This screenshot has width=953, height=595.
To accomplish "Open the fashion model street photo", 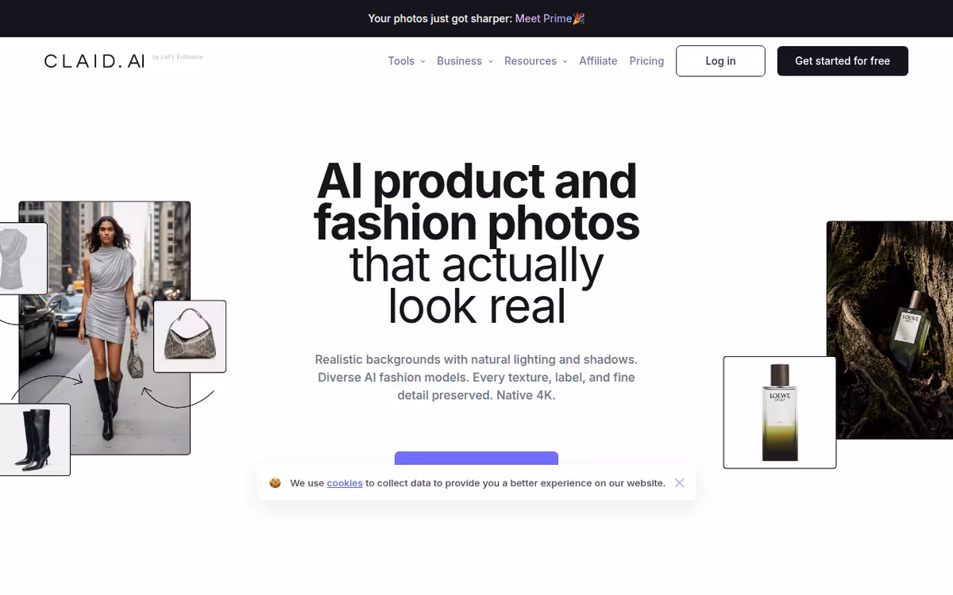I will point(105,328).
